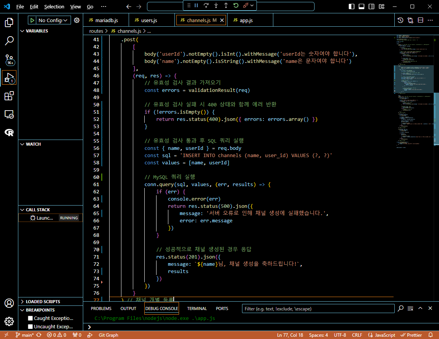Viewport: 439px width, 339px height.
Task: Open the Go menu
Action: coord(90,7)
